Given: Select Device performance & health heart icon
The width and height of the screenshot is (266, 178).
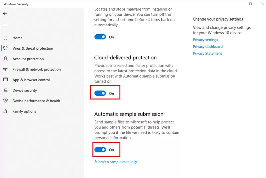Looking at the screenshot, I should [5, 101].
